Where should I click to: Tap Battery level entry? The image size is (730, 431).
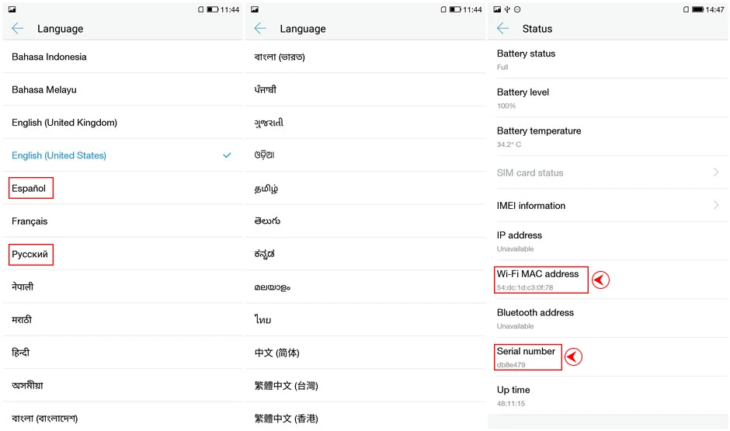[x=608, y=98]
